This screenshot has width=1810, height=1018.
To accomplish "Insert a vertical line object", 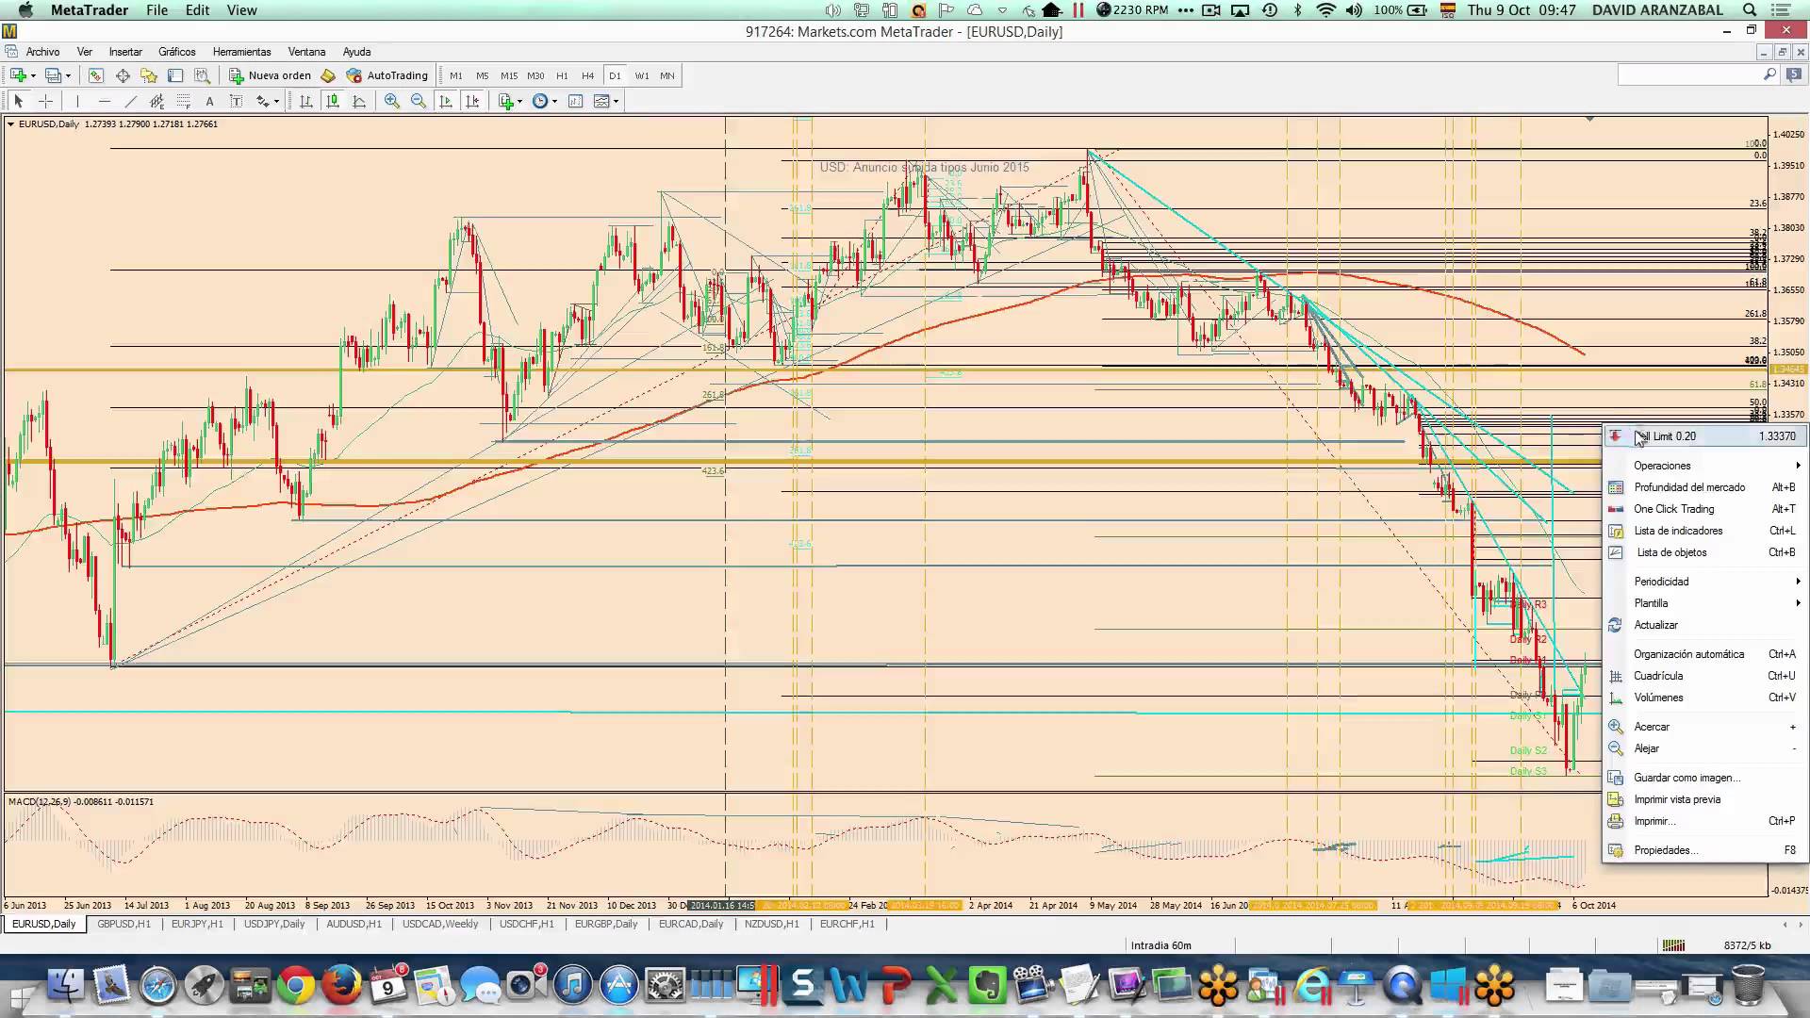I will point(77,101).
